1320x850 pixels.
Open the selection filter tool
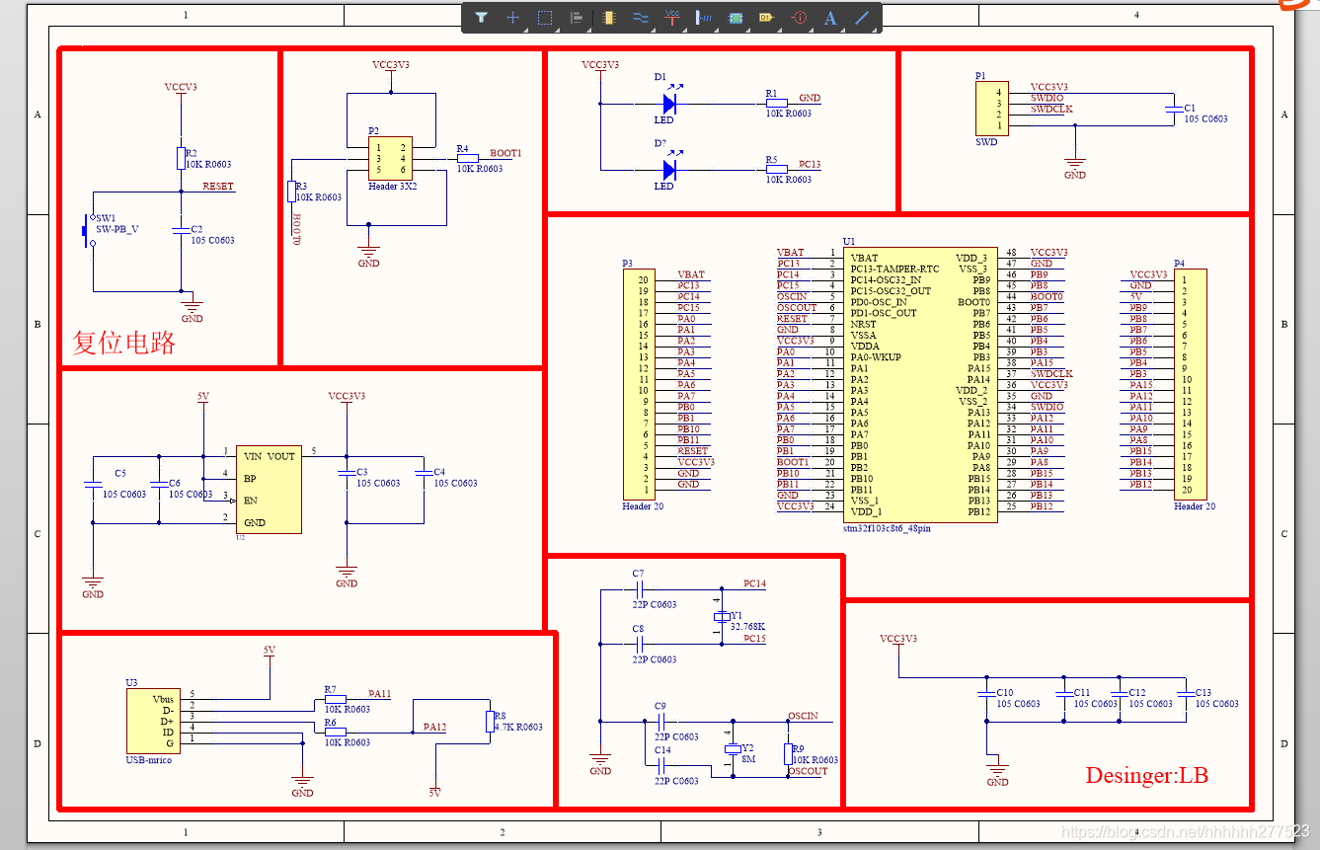pyautogui.click(x=481, y=17)
